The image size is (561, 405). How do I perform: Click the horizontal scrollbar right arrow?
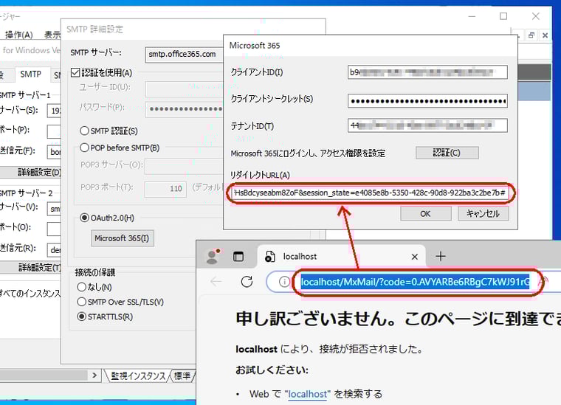pyautogui.click(x=94, y=375)
